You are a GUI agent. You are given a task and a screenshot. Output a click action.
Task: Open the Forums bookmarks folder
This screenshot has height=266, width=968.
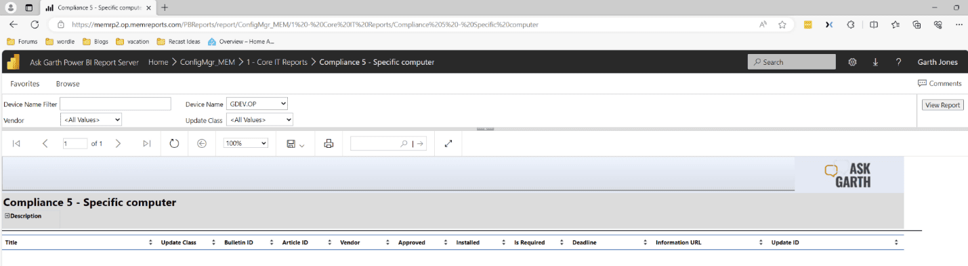(x=22, y=41)
